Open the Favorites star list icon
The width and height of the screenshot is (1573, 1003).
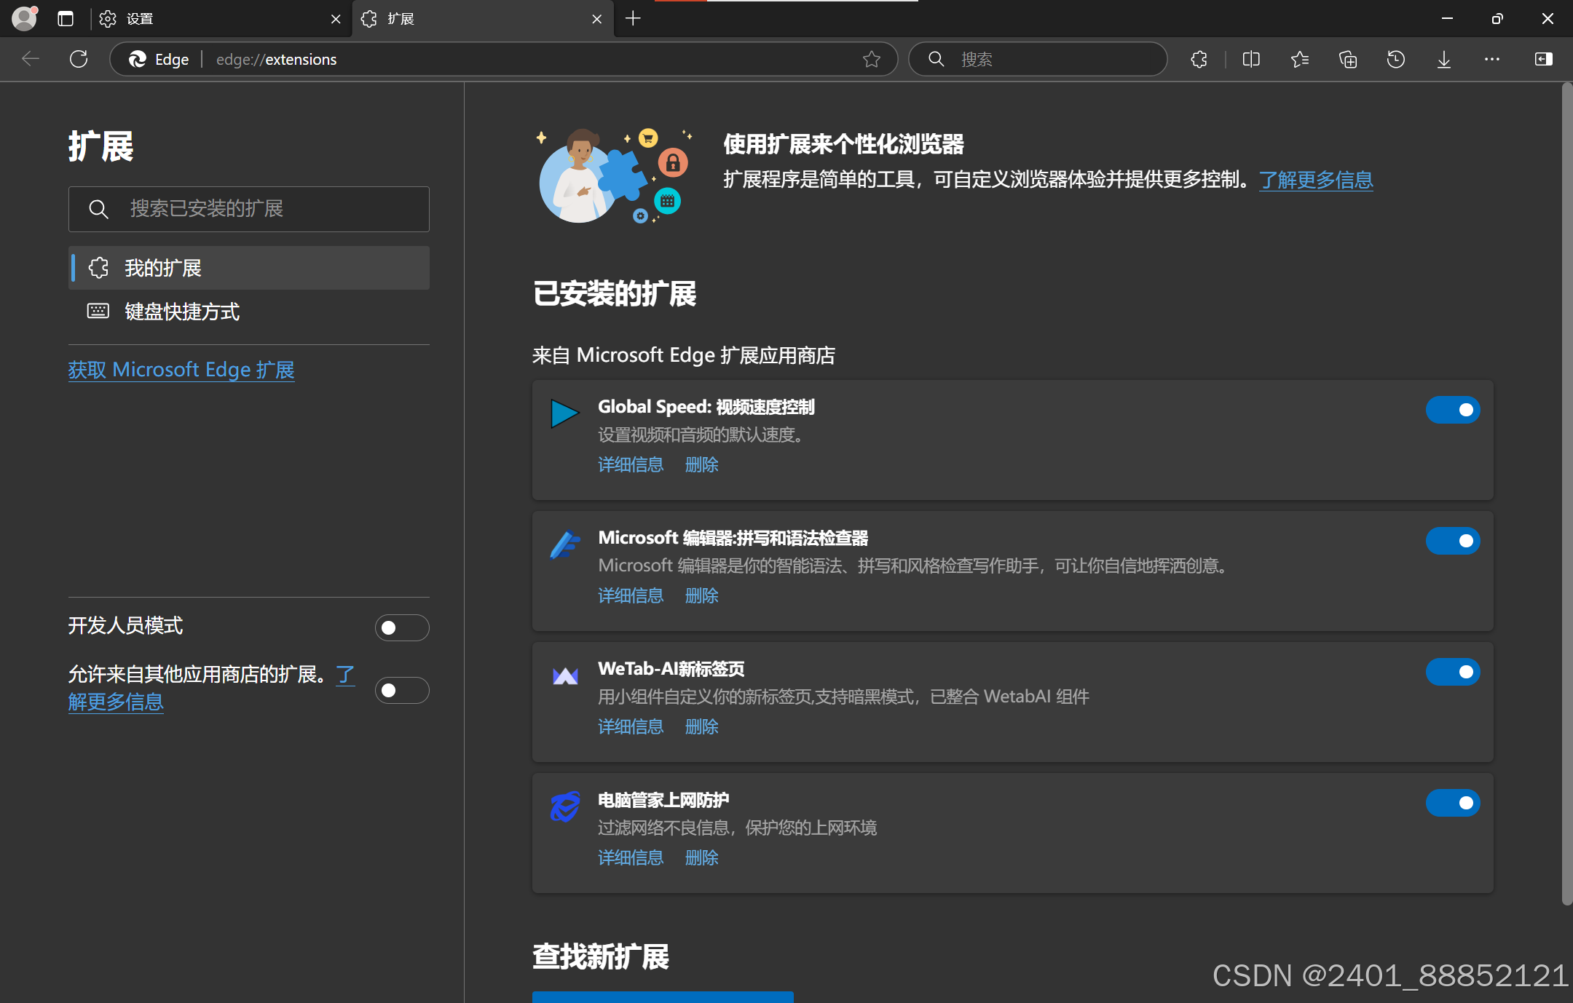coord(1300,59)
